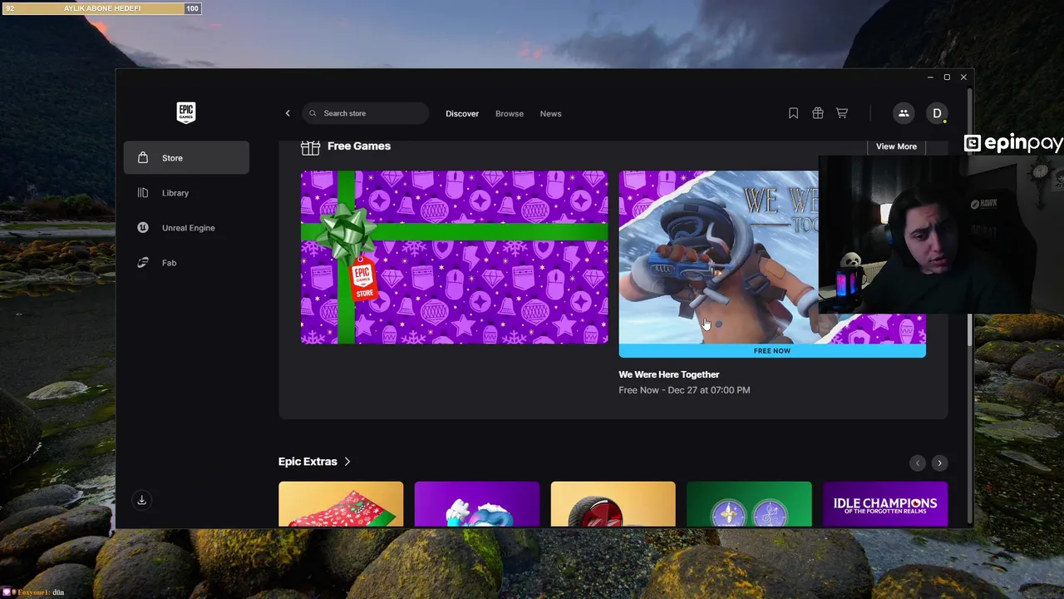Open the We Were Here Together title

click(x=669, y=374)
